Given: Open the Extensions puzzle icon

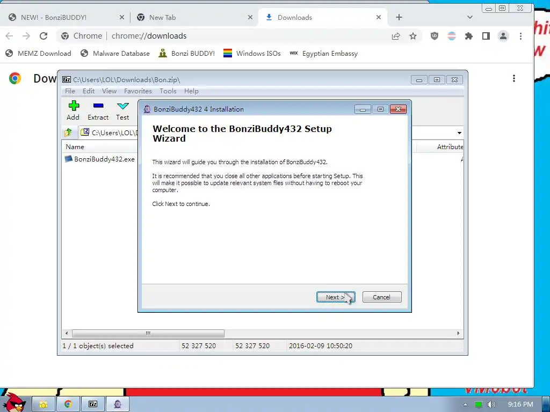Looking at the screenshot, I should coord(468,36).
